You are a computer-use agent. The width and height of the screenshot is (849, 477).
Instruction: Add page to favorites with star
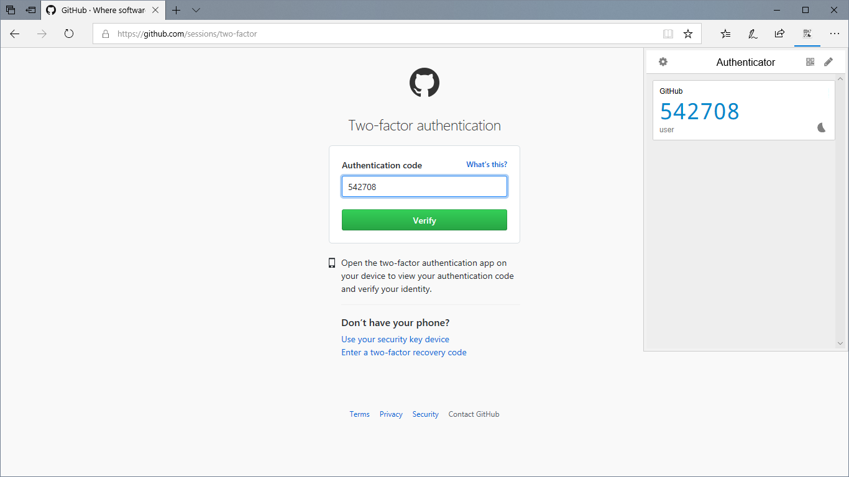pyautogui.click(x=688, y=34)
